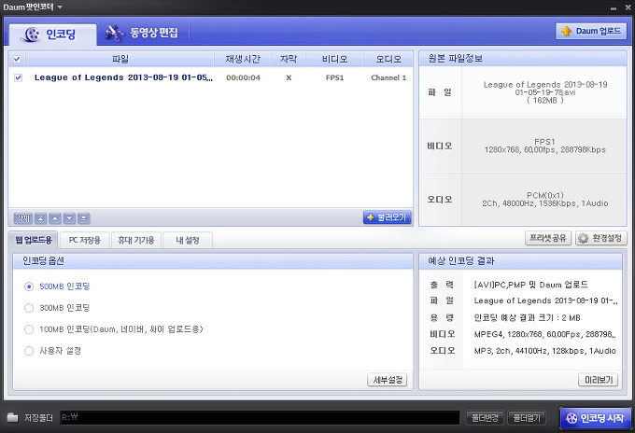This screenshot has height=433, width=635.
Task: Click the 비디오 column header
Action: coord(334,59)
